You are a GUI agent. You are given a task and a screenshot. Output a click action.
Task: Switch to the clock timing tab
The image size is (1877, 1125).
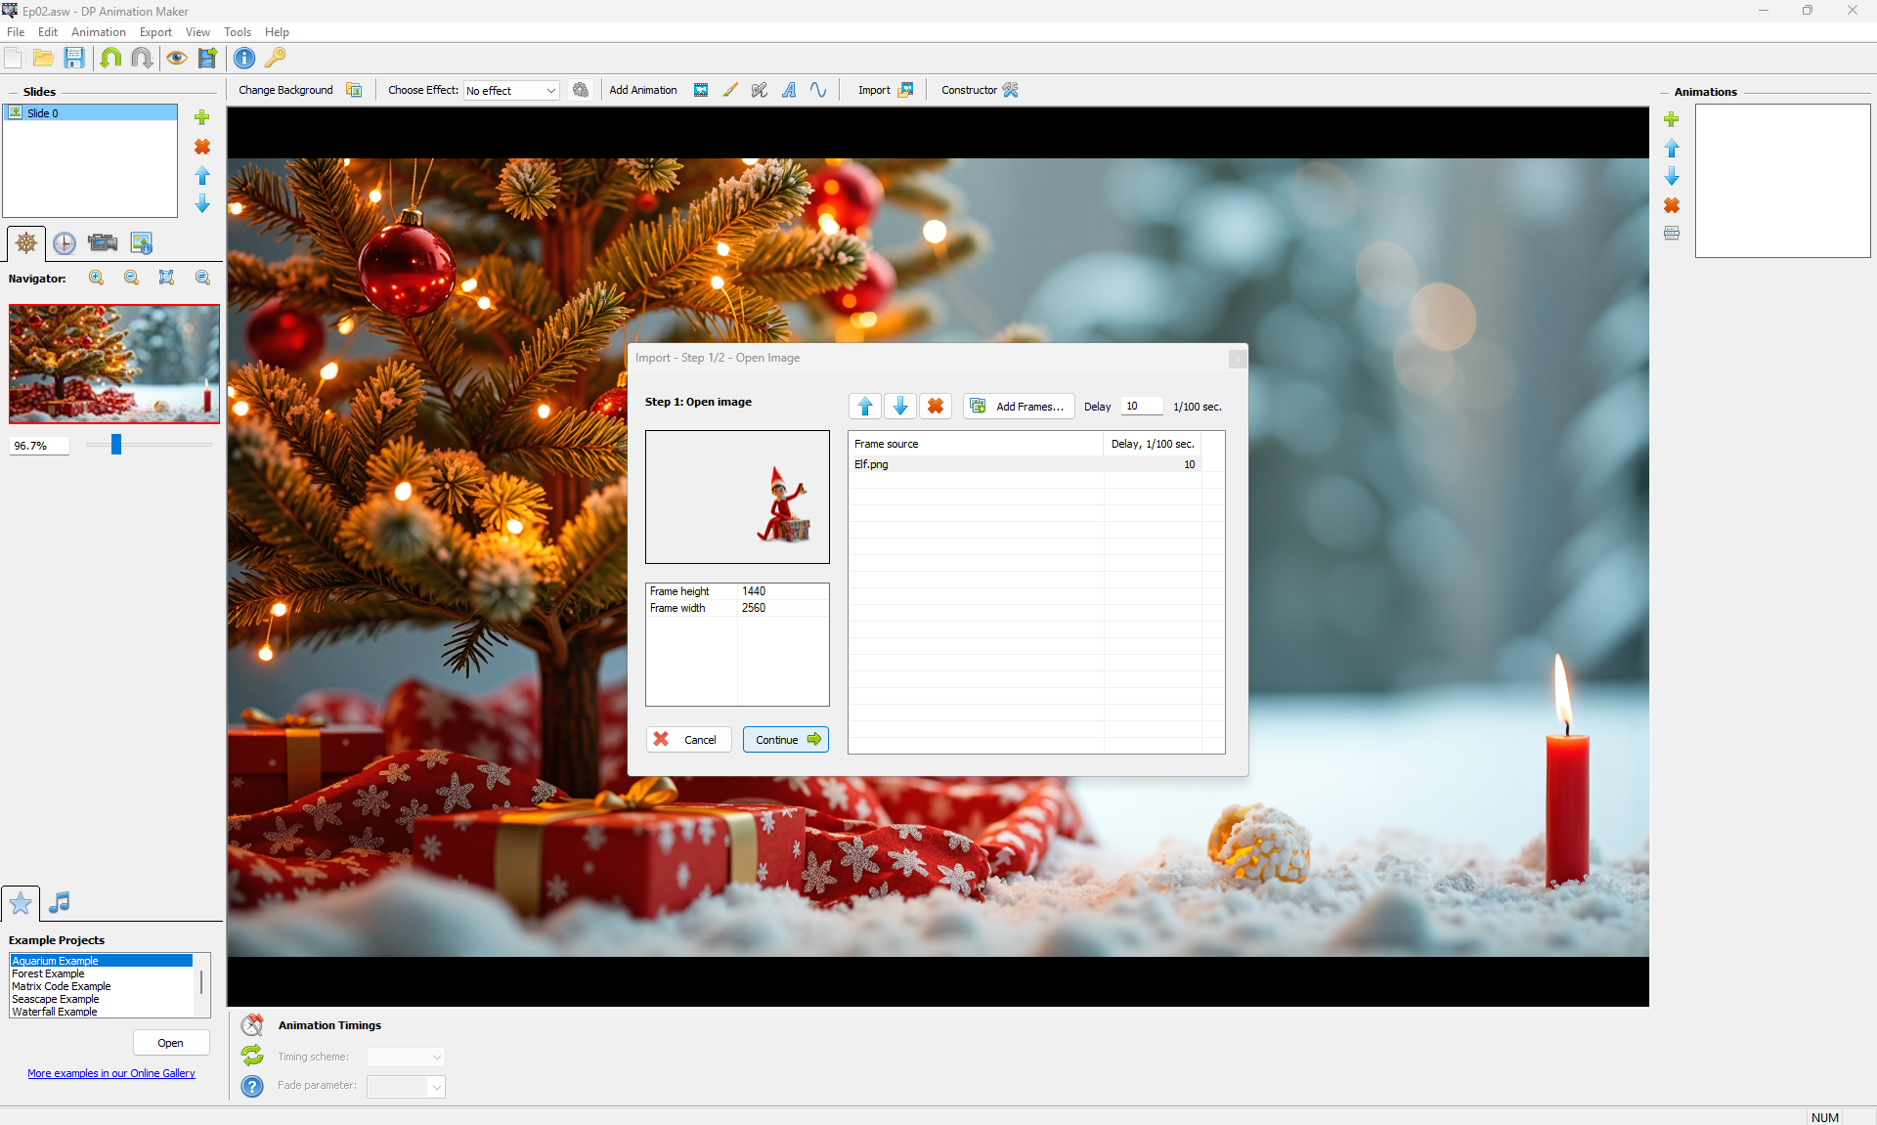[65, 243]
